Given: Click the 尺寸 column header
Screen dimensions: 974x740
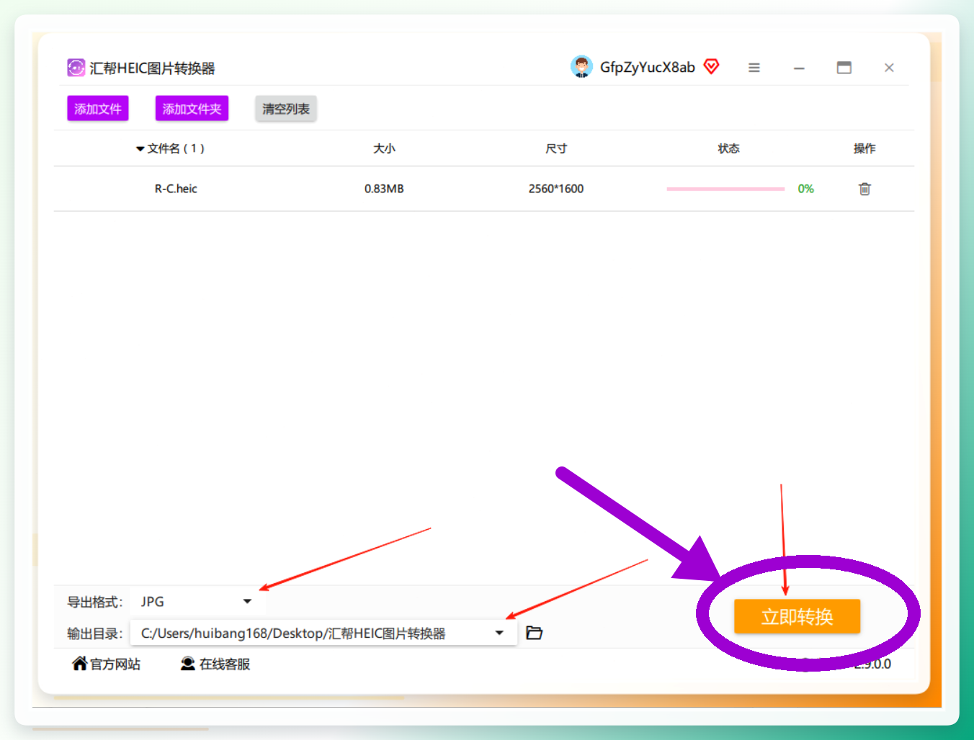Looking at the screenshot, I should click(556, 148).
